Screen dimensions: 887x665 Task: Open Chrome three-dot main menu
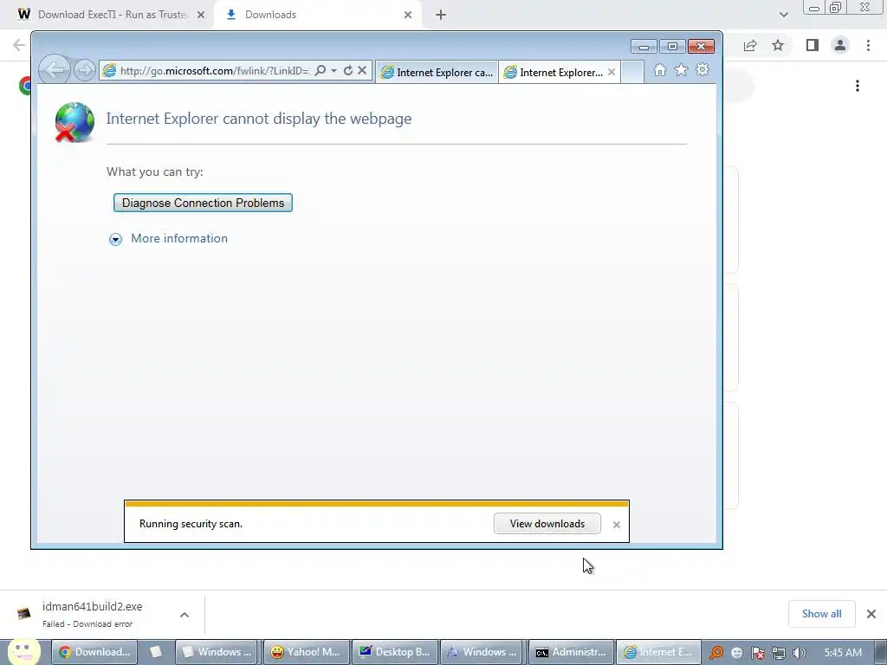coord(868,45)
